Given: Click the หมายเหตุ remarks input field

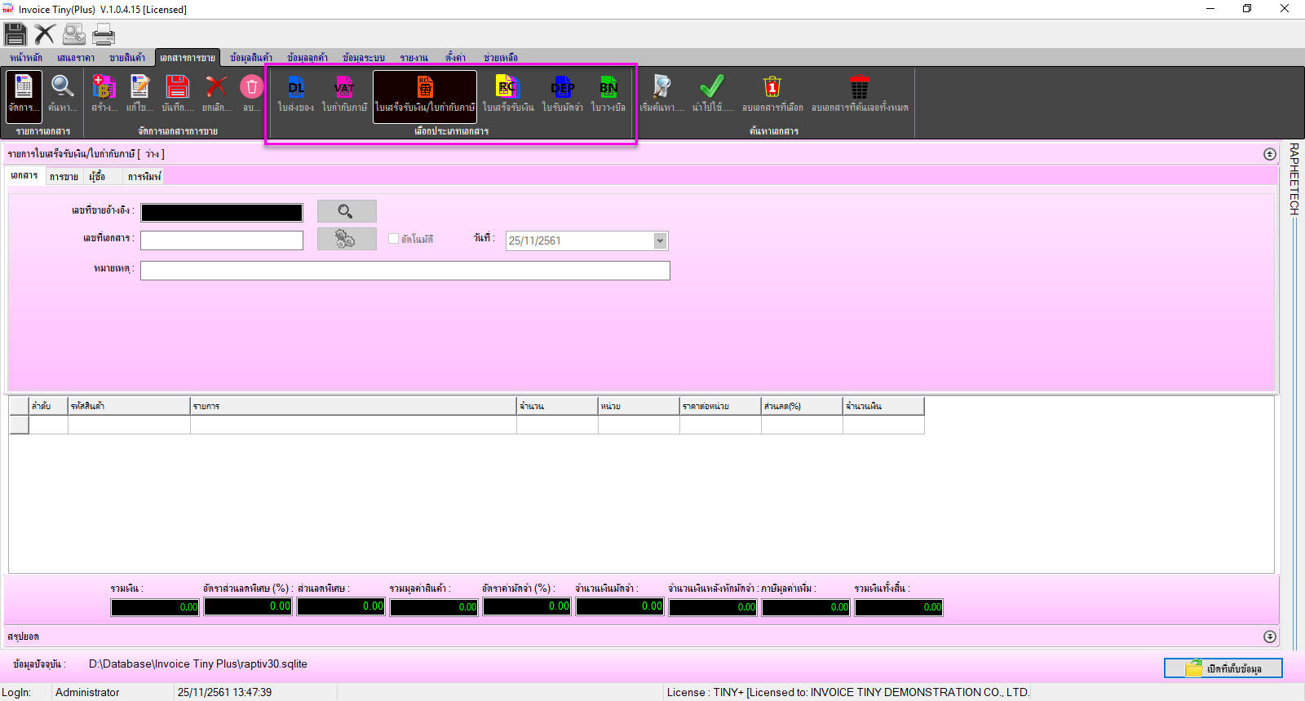Looking at the screenshot, I should click(405, 271).
